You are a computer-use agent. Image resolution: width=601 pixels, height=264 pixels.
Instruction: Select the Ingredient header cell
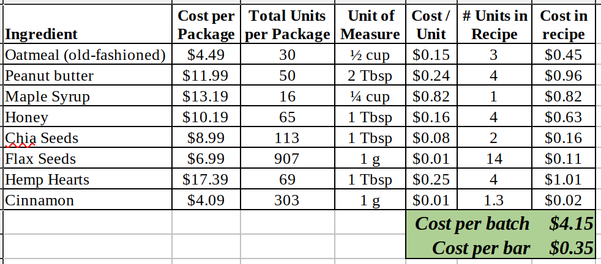pyautogui.click(x=88, y=24)
